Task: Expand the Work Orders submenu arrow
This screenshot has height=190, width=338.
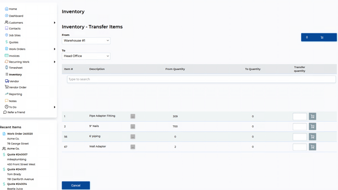Action: (x=54, y=49)
